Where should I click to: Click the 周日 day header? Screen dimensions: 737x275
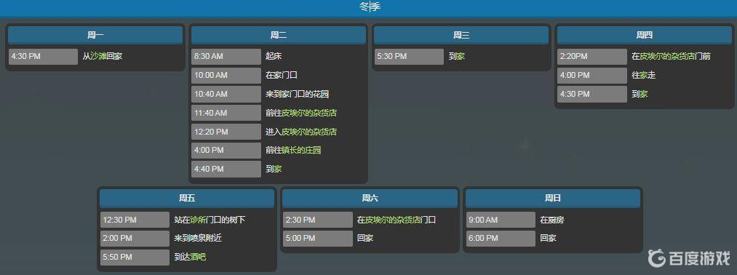pos(553,199)
